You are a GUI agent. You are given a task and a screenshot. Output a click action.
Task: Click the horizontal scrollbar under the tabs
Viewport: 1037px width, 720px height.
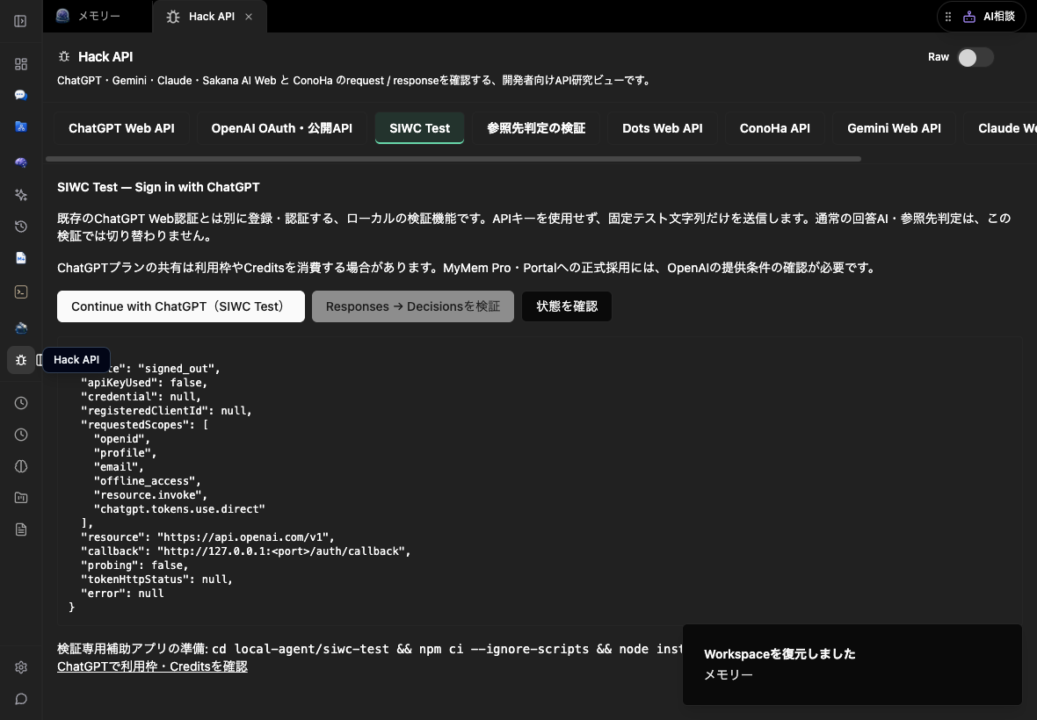tap(453, 159)
